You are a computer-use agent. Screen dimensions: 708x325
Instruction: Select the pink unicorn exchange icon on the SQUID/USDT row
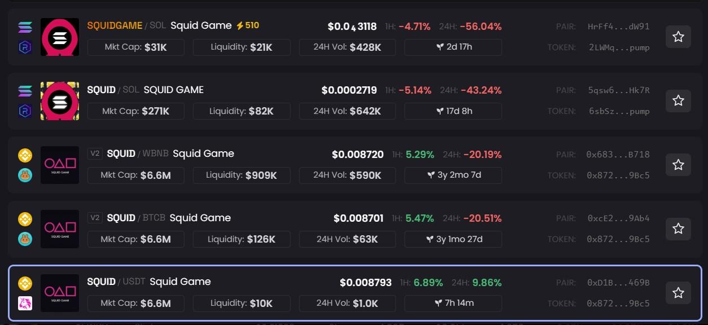25,304
